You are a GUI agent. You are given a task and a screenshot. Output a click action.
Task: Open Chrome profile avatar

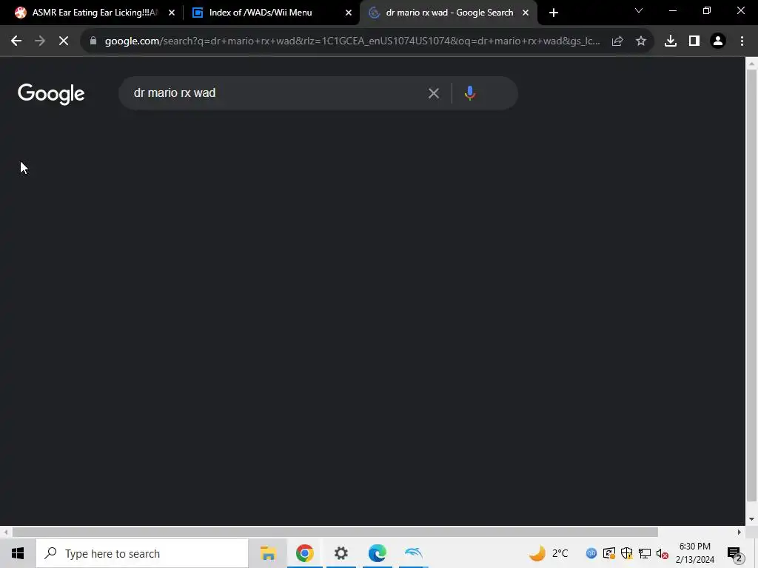[718, 41]
